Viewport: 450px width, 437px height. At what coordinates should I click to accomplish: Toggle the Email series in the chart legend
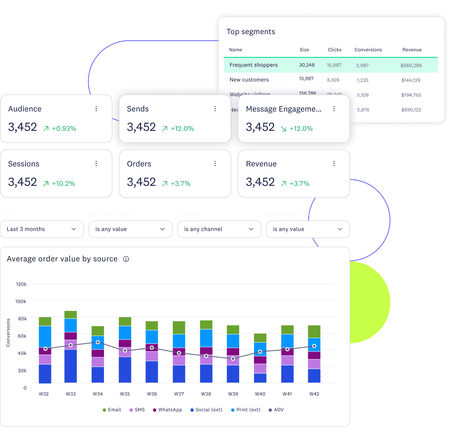(112, 409)
